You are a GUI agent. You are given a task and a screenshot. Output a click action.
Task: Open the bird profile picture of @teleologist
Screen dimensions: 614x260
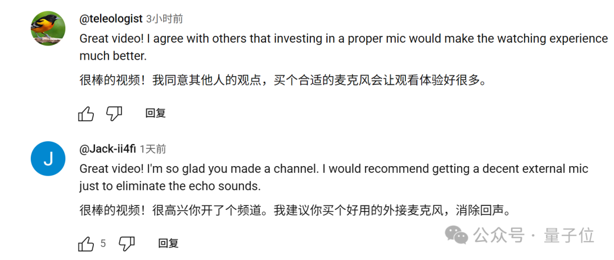coord(48,28)
